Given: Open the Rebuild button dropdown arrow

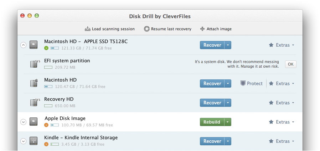Looking at the screenshot, I should (x=228, y=122).
